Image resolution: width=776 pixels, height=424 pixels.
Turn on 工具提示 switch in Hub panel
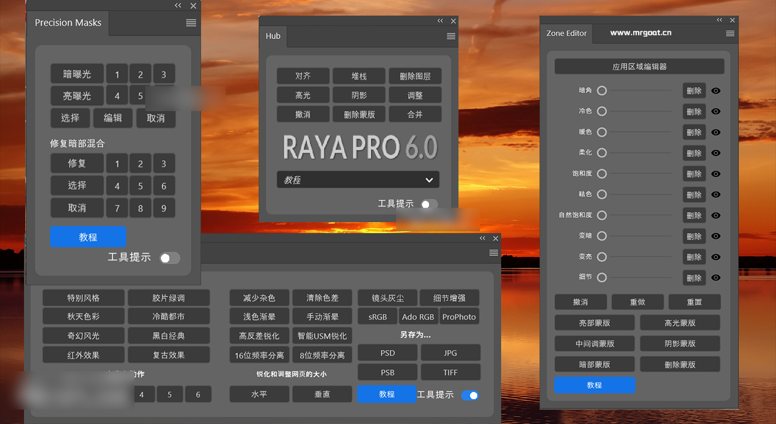[x=429, y=204]
